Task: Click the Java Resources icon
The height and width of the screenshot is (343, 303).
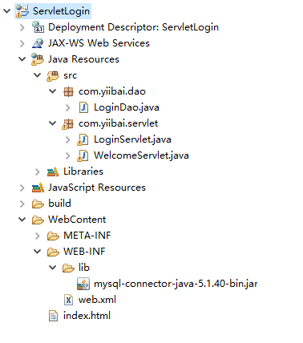Action: pos(38,59)
